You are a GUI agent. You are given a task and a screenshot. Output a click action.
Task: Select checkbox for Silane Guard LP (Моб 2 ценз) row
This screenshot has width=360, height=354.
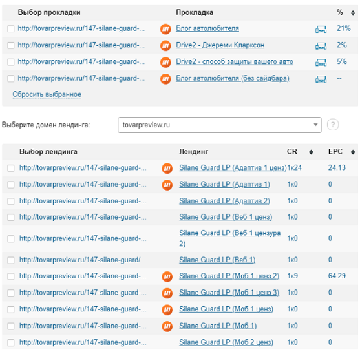click(x=11, y=343)
